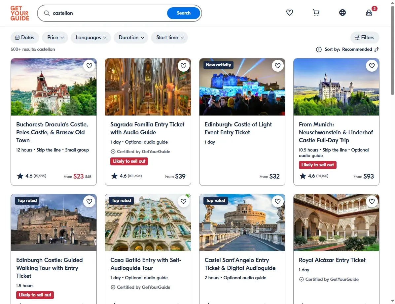Click the calendar icon on the Dates filter

(x=17, y=38)
